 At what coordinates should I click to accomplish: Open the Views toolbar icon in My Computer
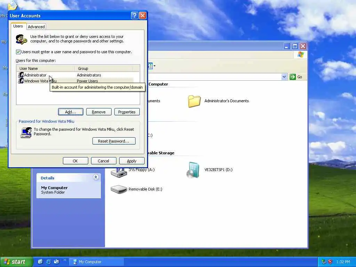click(x=150, y=66)
